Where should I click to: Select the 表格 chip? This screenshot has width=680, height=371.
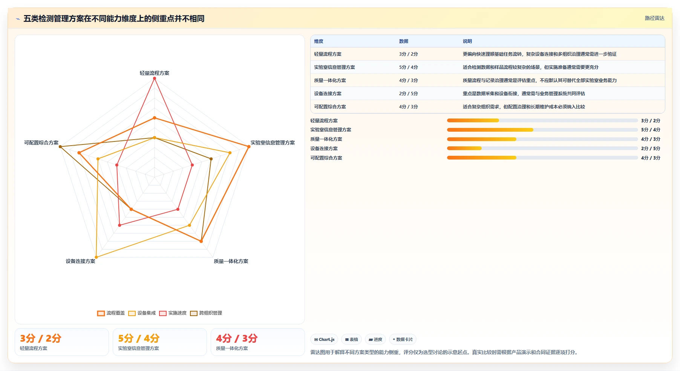(351, 339)
